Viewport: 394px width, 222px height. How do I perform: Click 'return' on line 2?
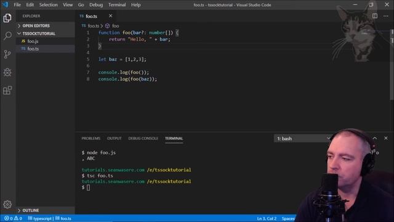[117, 39]
